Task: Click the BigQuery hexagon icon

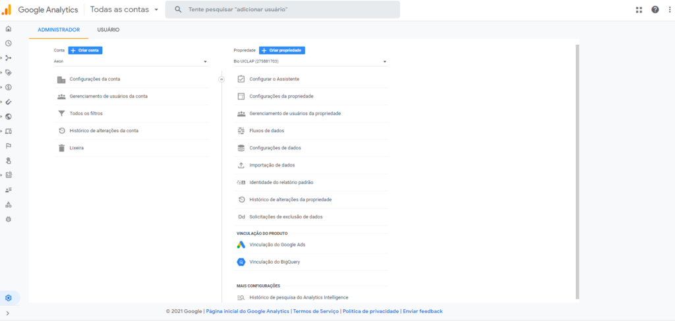Action: (x=241, y=262)
